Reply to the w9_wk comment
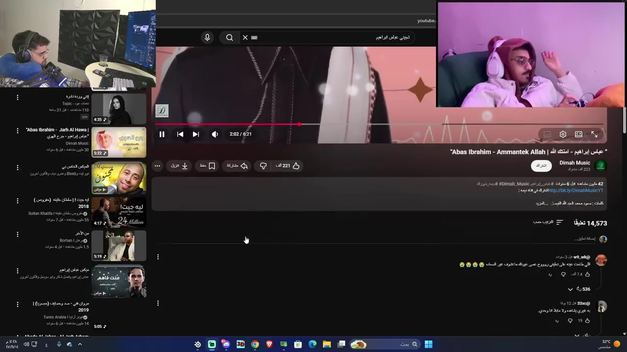627x352 pixels. click(x=550, y=274)
